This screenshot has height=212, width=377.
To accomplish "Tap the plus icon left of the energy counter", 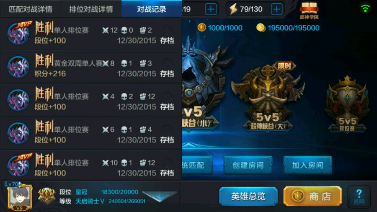I will pos(211,9).
